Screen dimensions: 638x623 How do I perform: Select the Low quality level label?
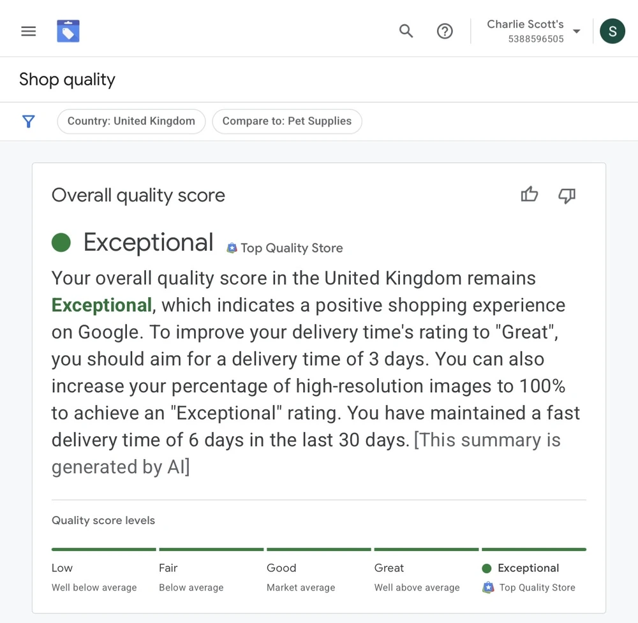(x=62, y=568)
